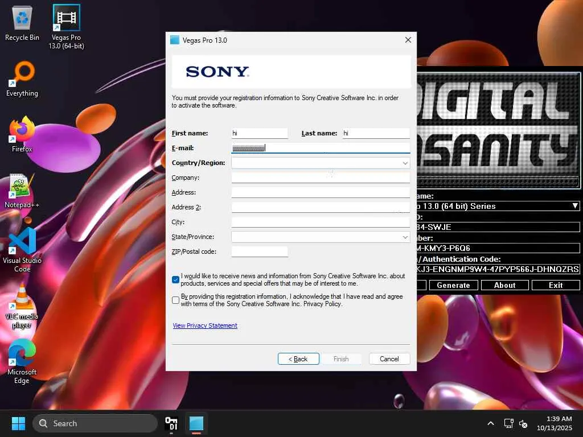This screenshot has height=437, width=583.
Task: Go back with the Back button
Action: pyautogui.click(x=298, y=358)
